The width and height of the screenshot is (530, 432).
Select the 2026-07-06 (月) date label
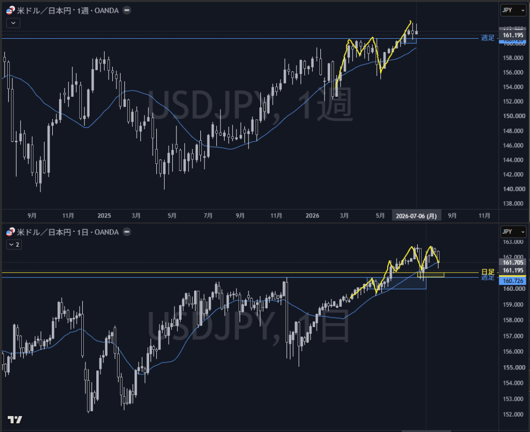417,216
